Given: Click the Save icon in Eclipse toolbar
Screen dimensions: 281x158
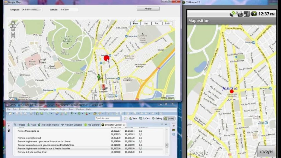Looking at the screenshot, I should (x=17, y=114).
